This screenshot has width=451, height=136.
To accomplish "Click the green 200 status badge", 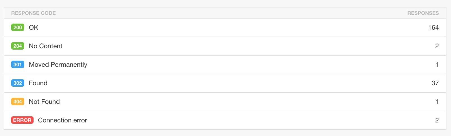I will pyautogui.click(x=17, y=27).
